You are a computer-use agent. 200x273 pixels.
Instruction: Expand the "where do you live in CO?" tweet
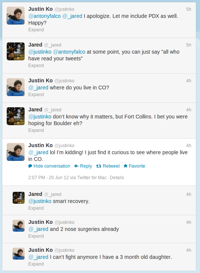pyautogui.click(x=36, y=95)
